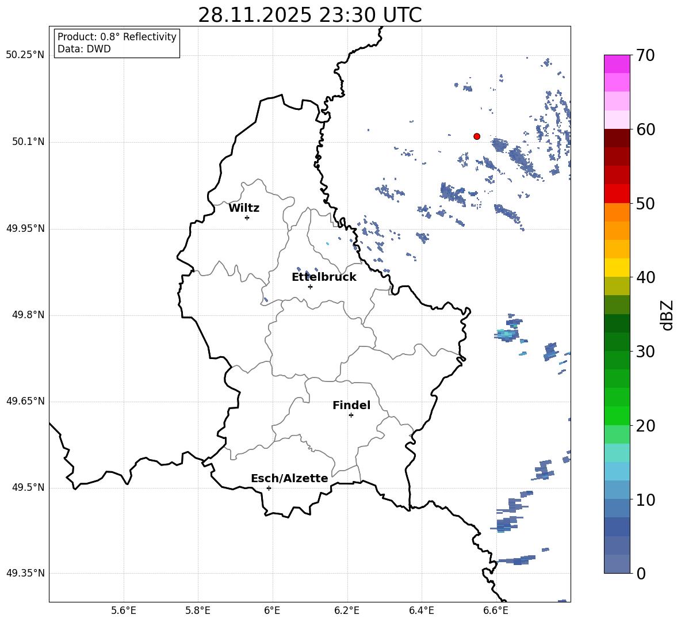This screenshot has height=622, width=681.
Task: Click the 49.35°N latitude label
Action: coord(25,573)
